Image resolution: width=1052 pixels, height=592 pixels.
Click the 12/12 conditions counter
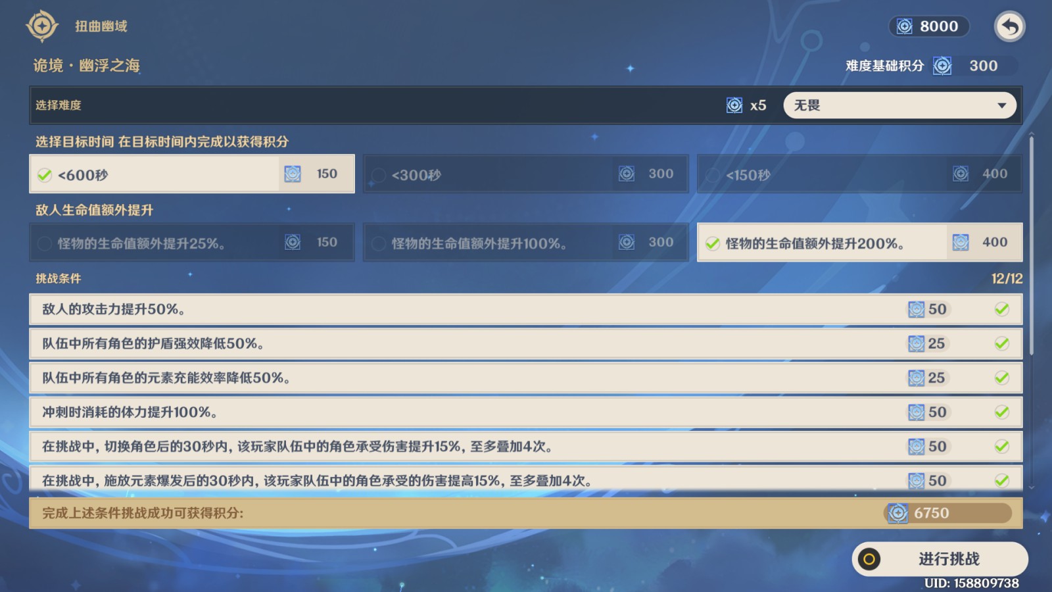point(1007,279)
